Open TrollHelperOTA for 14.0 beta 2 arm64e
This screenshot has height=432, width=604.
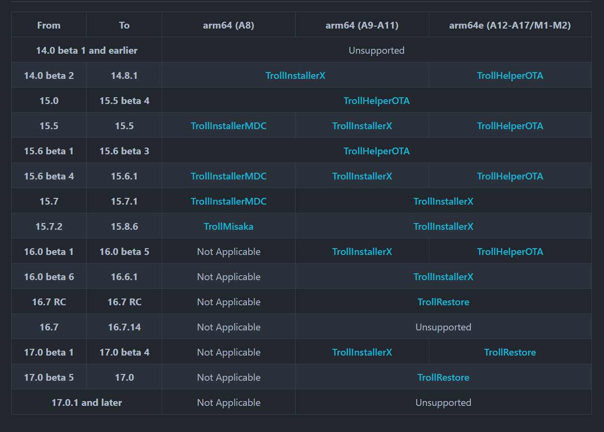(x=510, y=75)
